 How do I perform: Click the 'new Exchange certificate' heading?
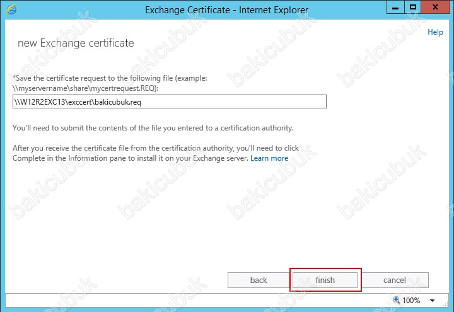coord(76,43)
